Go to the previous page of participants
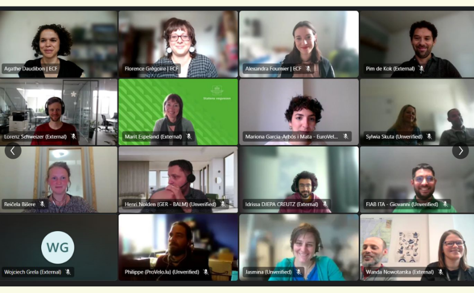Screen dimensions: 474x293 13,151
